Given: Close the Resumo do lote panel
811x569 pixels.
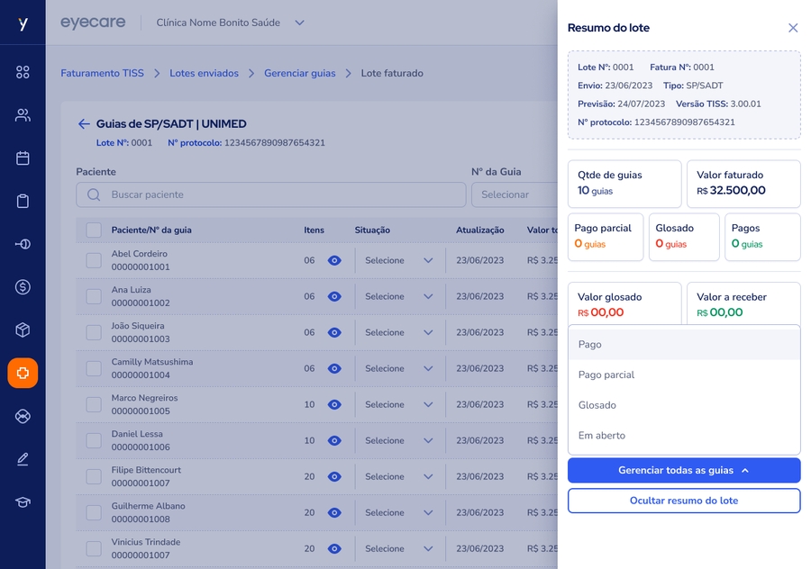Looking at the screenshot, I should (x=793, y=28).
